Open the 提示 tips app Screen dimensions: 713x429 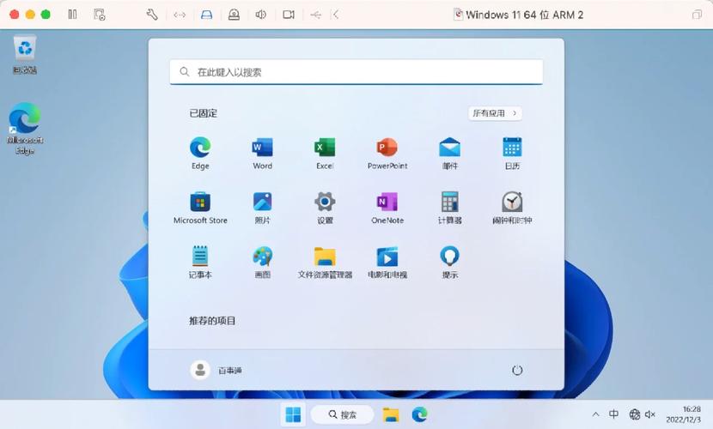(450, 262)
